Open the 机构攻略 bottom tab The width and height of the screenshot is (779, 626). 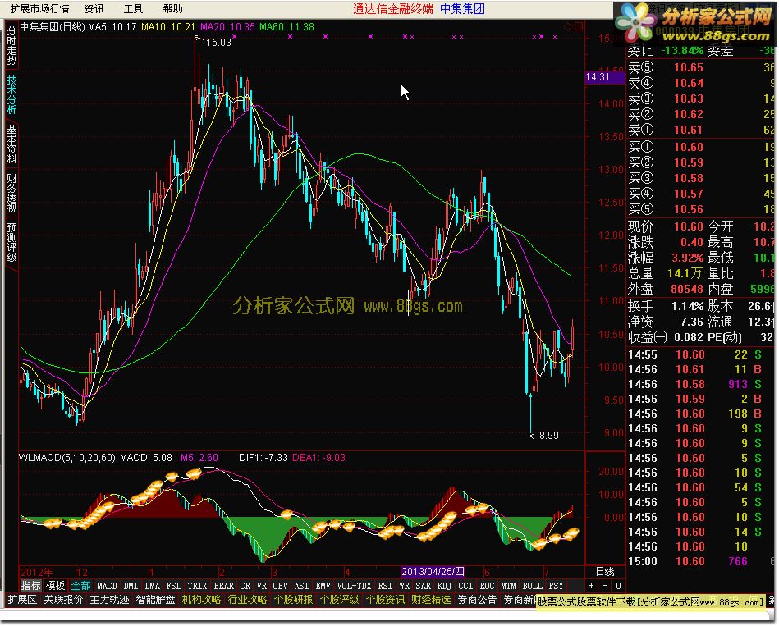tap(201, 600)
